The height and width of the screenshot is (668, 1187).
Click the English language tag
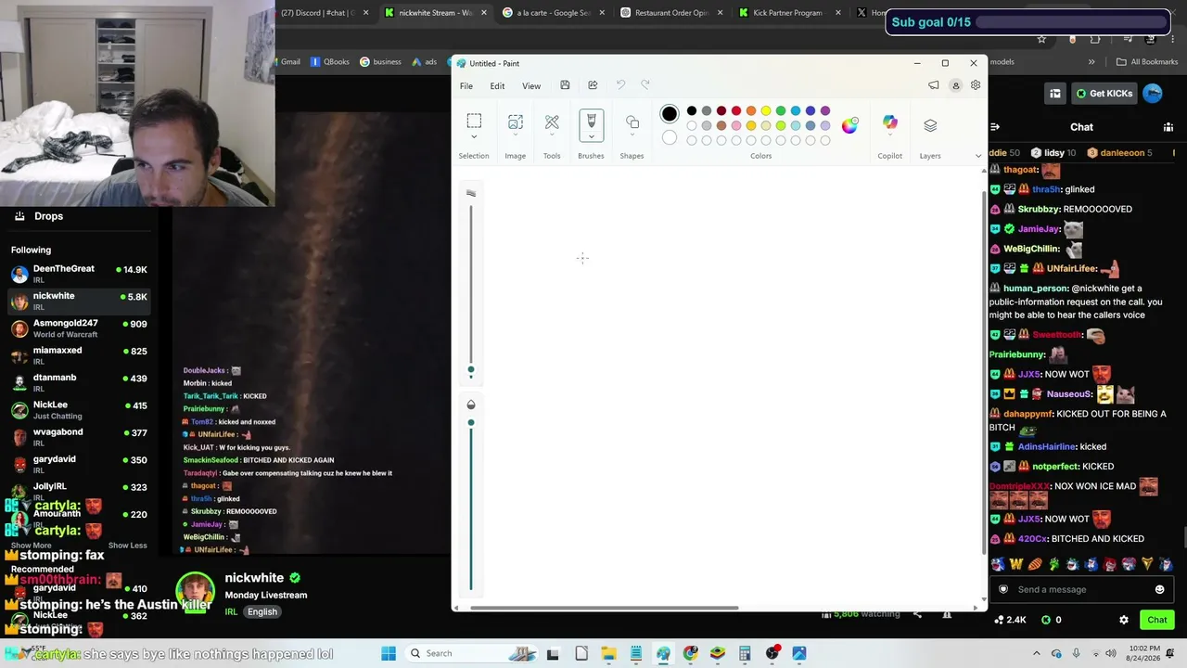tap(262, 612)
